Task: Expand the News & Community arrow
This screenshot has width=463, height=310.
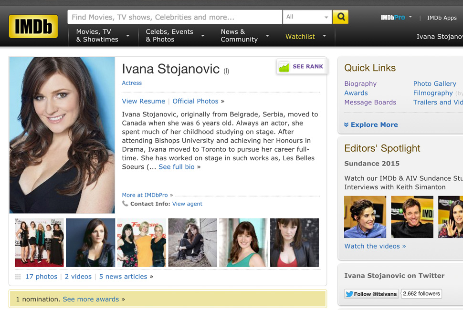Action: (x=267, y=36)
